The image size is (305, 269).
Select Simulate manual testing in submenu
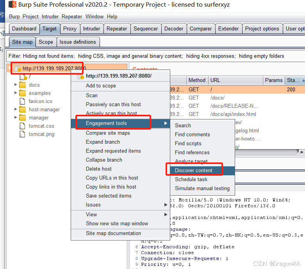(x=203, y=188)
